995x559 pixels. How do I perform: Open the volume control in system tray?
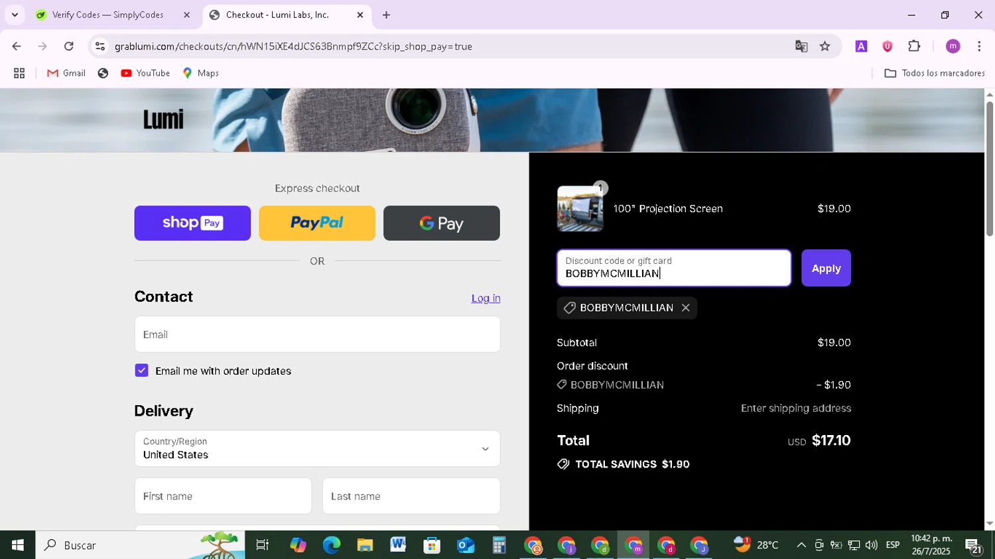(872, 545)
